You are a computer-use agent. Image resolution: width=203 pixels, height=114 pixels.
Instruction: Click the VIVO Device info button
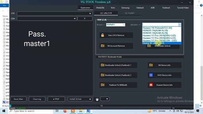[x=165, y=75]
